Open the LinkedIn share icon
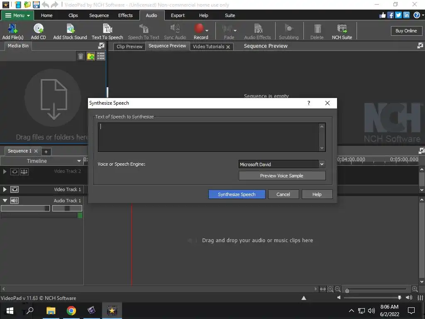Viewport: 425px width, 319px height. pyautogui.click(x=406, y=15)
